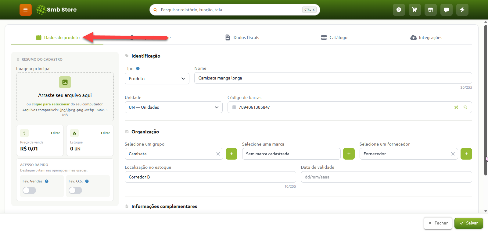Clear the Camiseta group selection
The image size is (488, 233).
pos(218,154)
